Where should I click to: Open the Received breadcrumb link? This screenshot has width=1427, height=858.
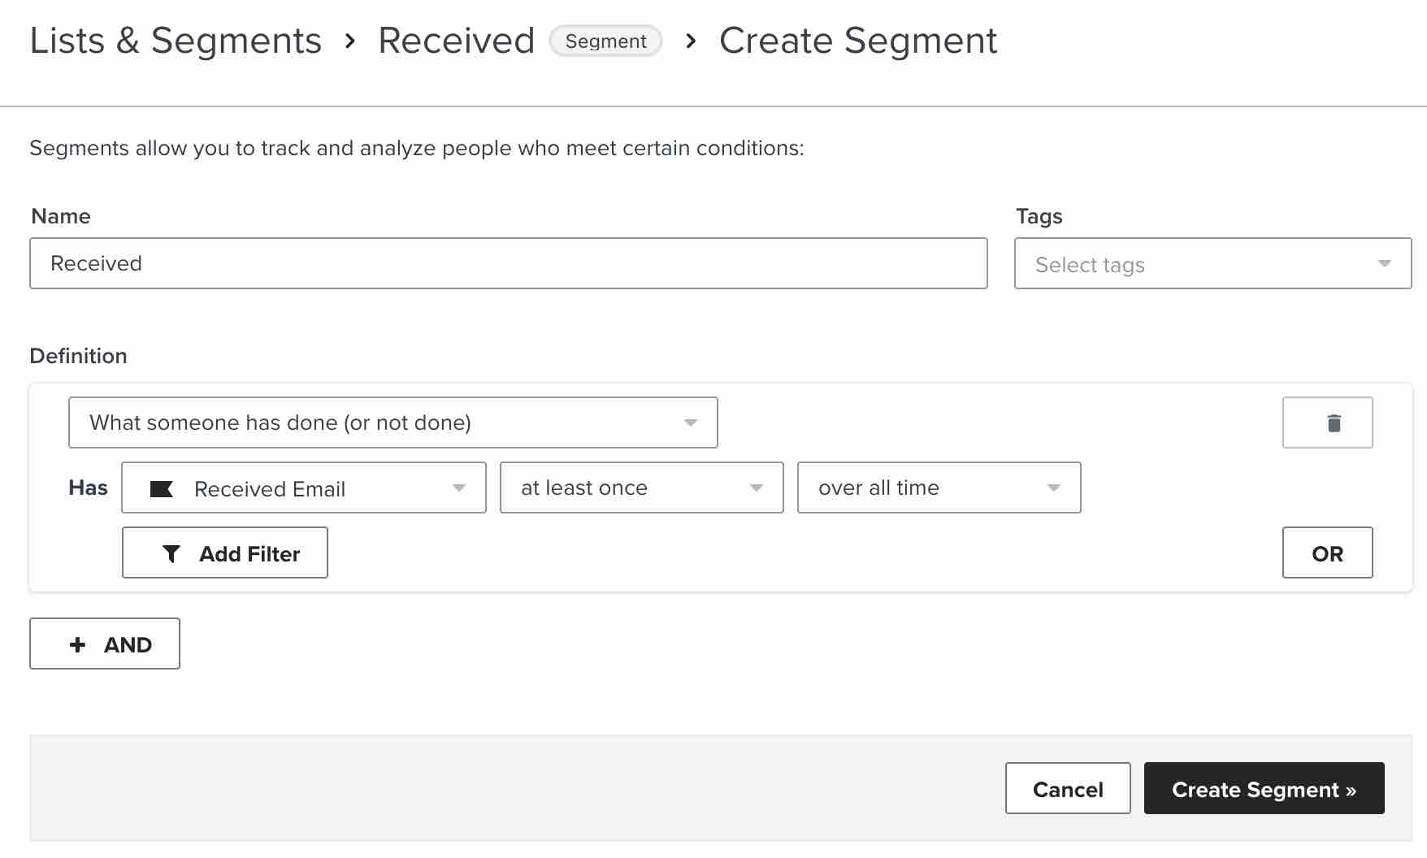click(x=455, y=40)
